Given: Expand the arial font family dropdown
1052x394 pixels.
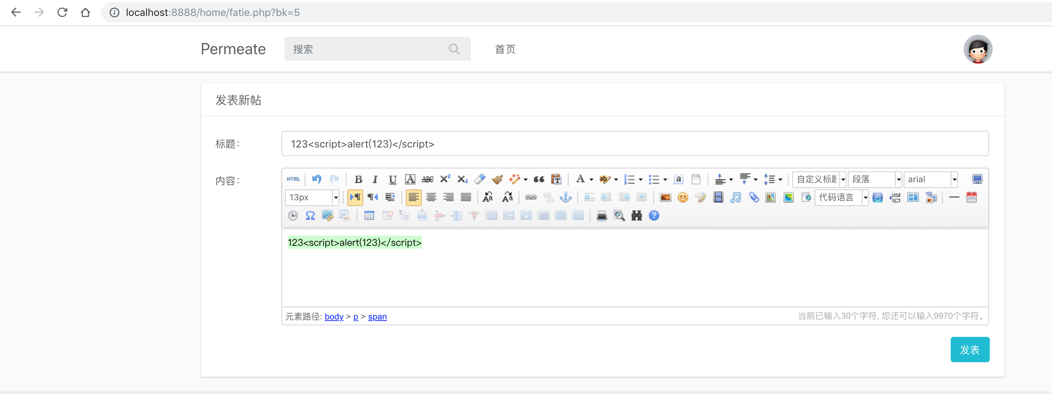Looking at the screenshot, I should coord(954,179).
